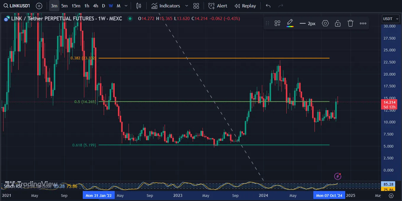Delete the drawing with the trash icon
This screenshot has height=201, width=402.
pyautogui.click(x=350, y=23)
